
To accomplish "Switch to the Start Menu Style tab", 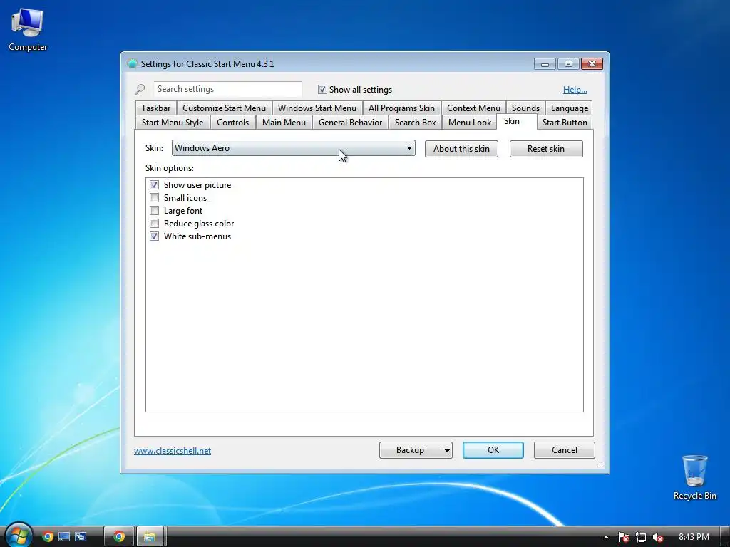I will (x=173, y=123).
